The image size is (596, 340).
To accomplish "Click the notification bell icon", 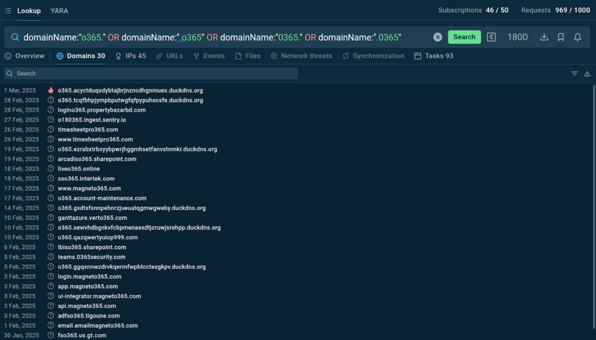I will point(577,37).
